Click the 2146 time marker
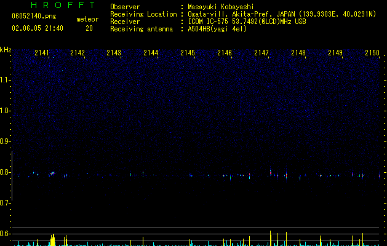Screen dimensions: 387x246 [x=225, y=52]
